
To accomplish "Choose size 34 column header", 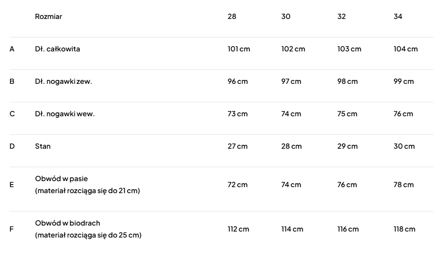I will [398, 16].
